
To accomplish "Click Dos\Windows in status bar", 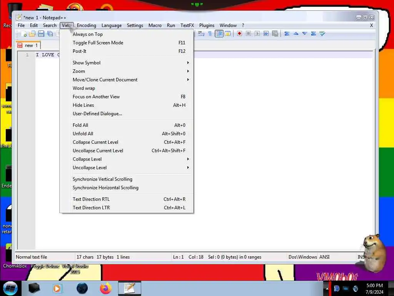I will coord(302,257).
